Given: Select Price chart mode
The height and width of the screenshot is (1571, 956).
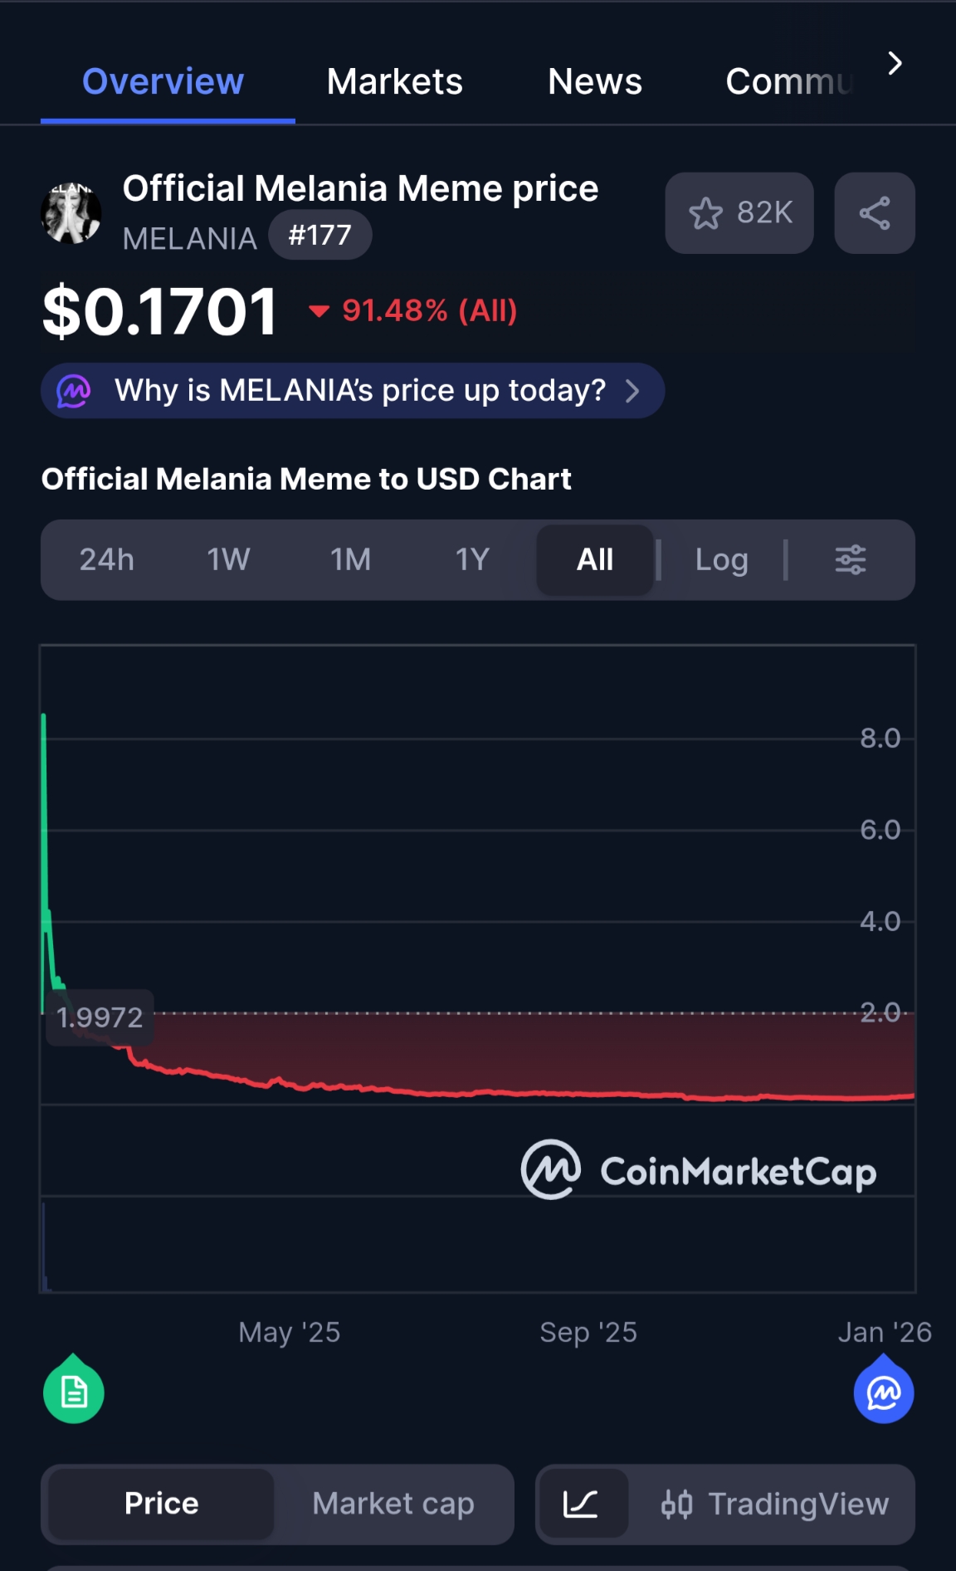Looking at the screenshot, I should [x=161, y=1504].
